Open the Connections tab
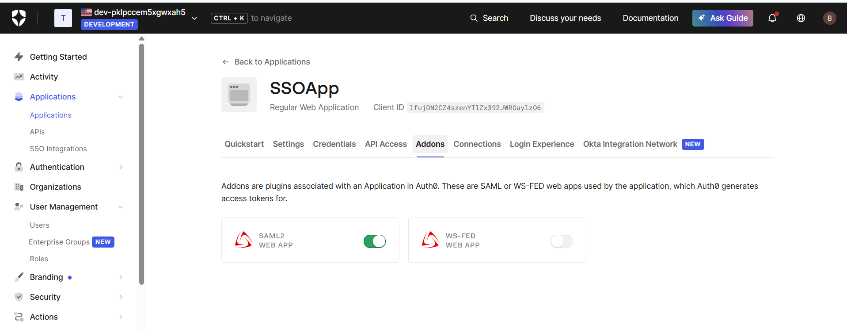Image resolution: width=847 pixels, height=332 pixels. 477,144
